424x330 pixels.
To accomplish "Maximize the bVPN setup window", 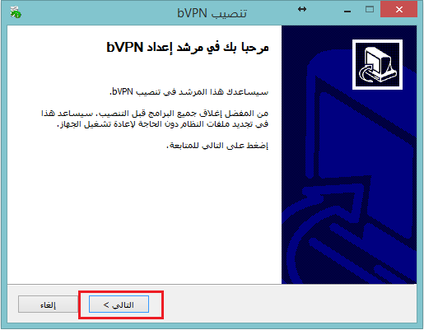I will (370, 10).
